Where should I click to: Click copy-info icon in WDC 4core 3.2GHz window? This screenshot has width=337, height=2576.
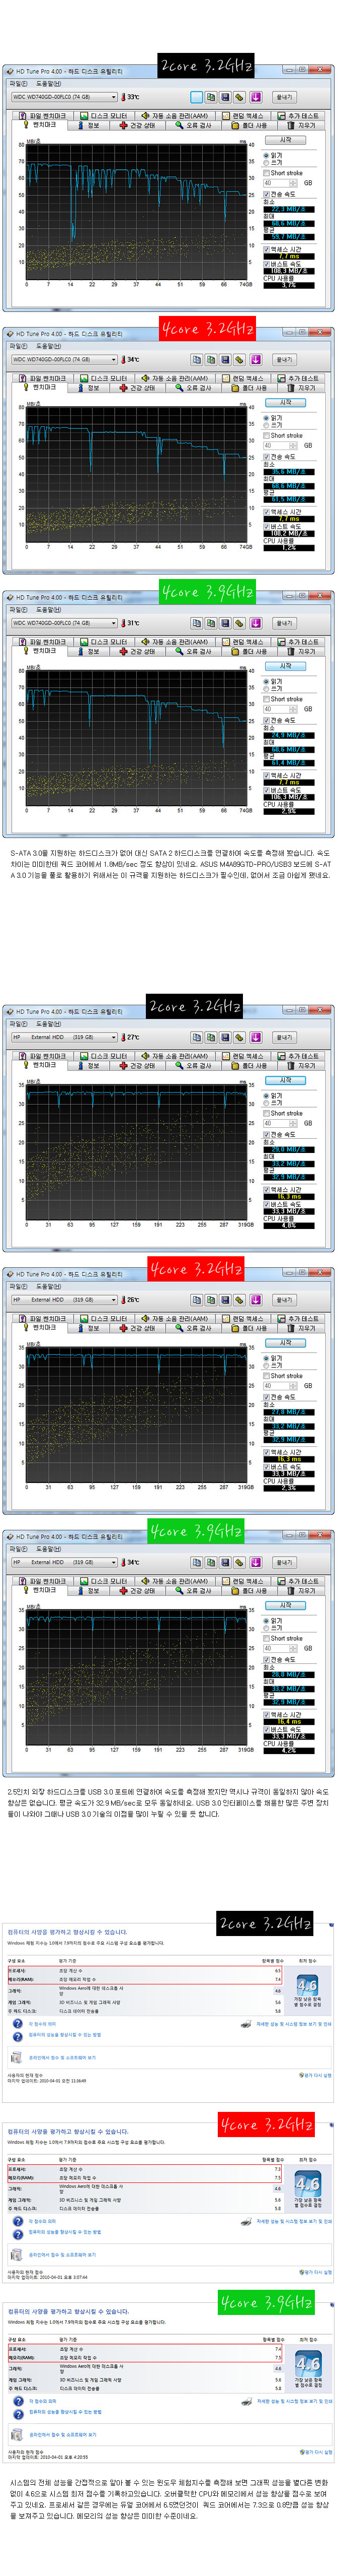click(x=197, y=360)
